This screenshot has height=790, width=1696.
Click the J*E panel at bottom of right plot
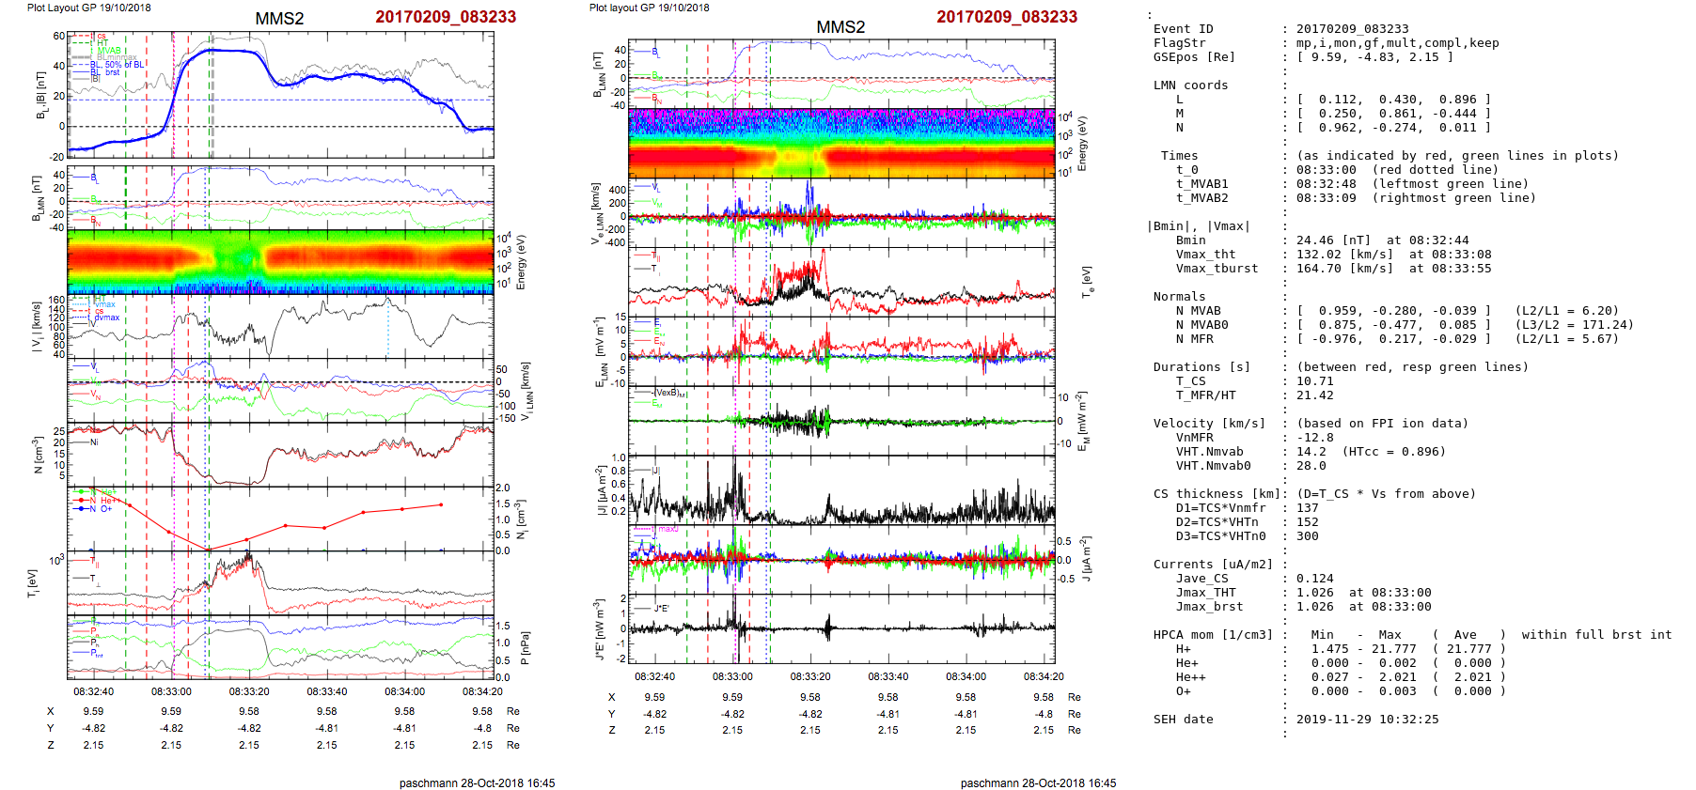tap(841, 629)
